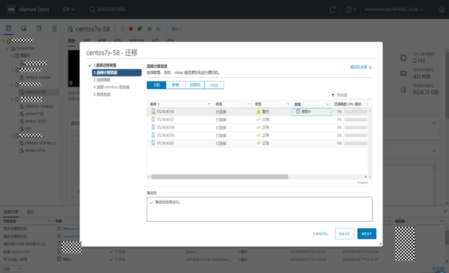Viewport: 449px width, 273px height.
Task: Power on centos7x-58 with green play icon
Action: (123, 29)
